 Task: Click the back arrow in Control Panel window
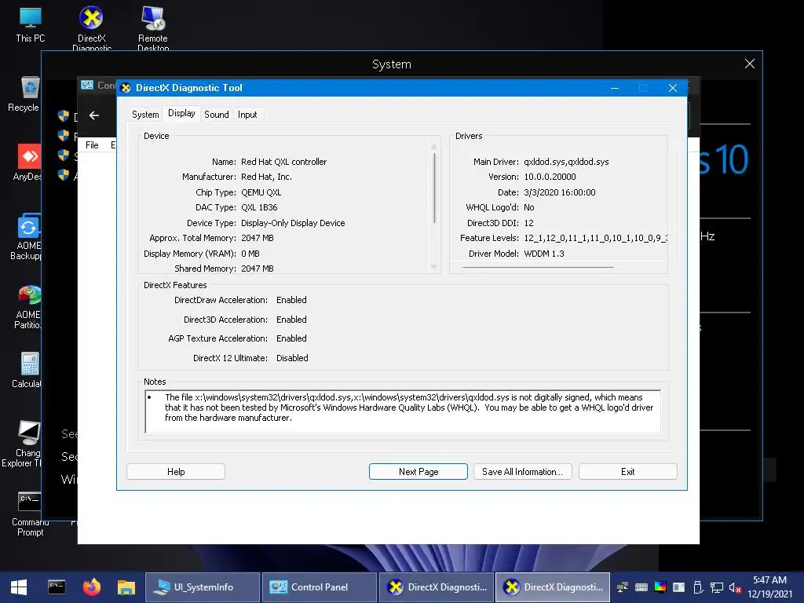coord(94,115)
